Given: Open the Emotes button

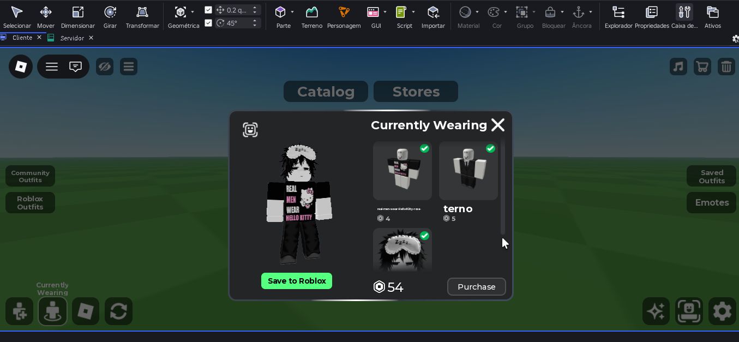Looking at the screenshot, I should tap(712, 202).
